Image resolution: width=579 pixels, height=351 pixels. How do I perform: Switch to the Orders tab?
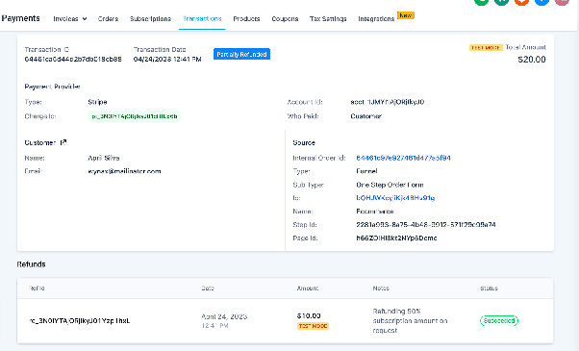coord(108,19)
